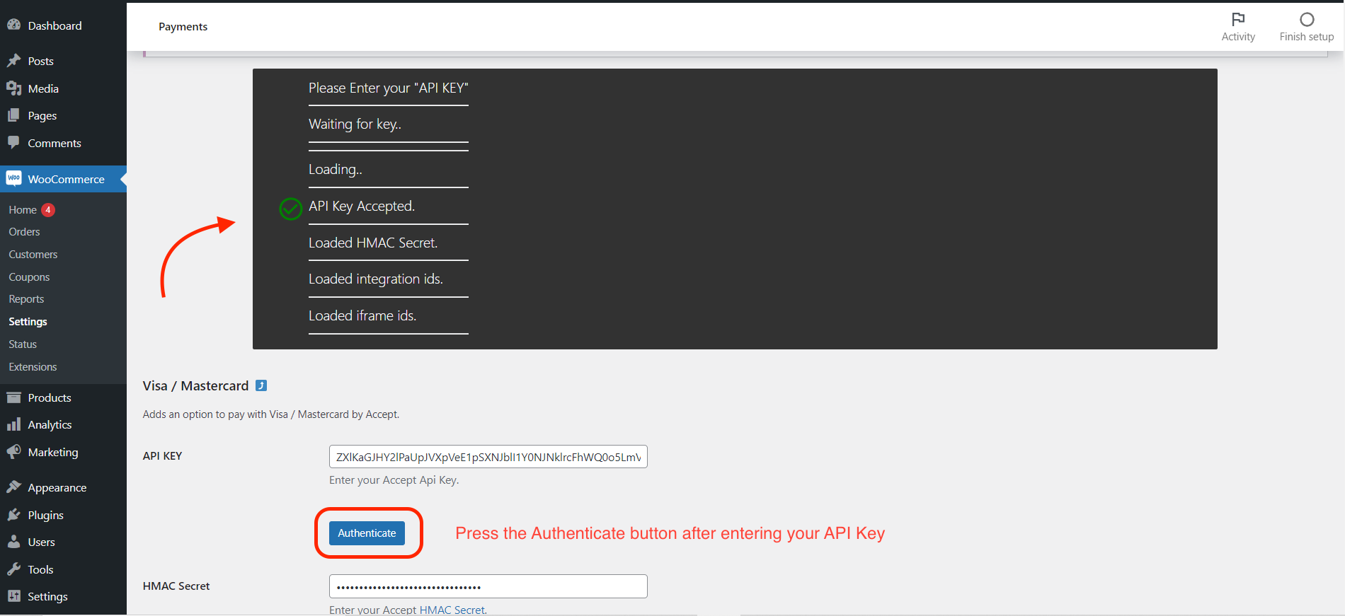Open Users menu item
The height and width of the screenshot is (616, 1345).
pos(41,542)
